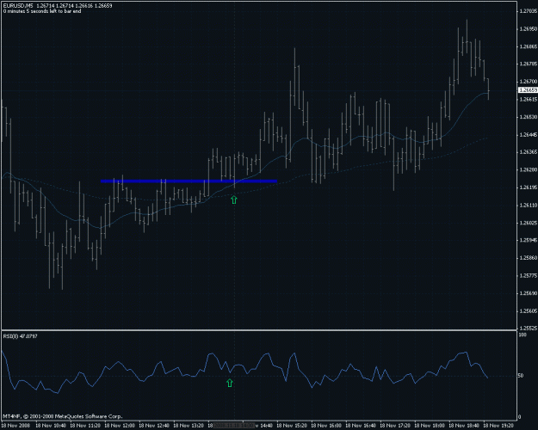The width and height of the screenshot is (538, 430).
Task: Click the '18 Nov 15:20' time label
Action: (x=292, y=426)
